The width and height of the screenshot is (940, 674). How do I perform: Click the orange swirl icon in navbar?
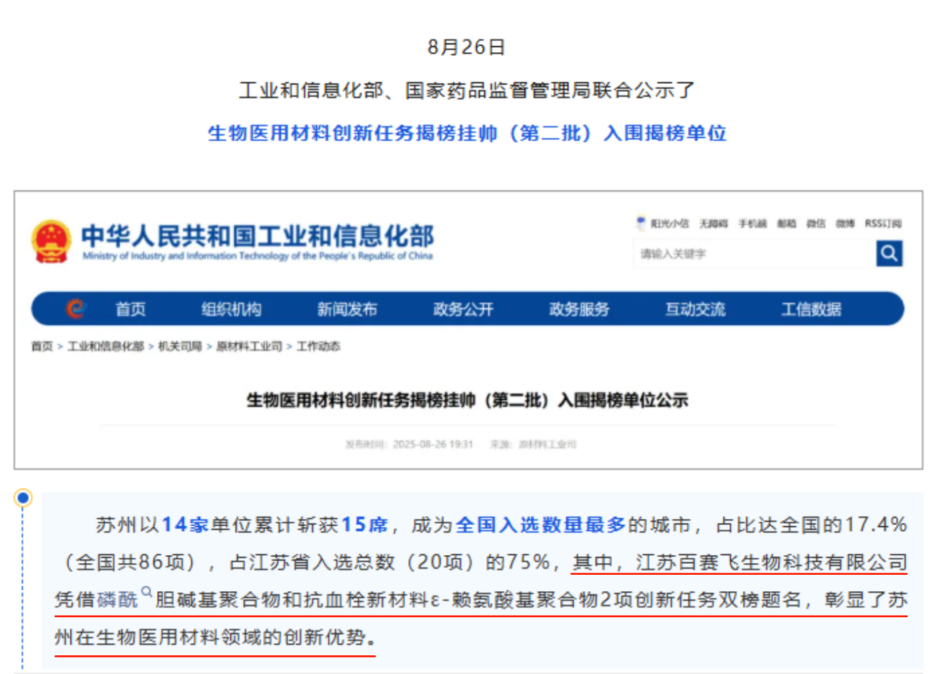[76, 309]
